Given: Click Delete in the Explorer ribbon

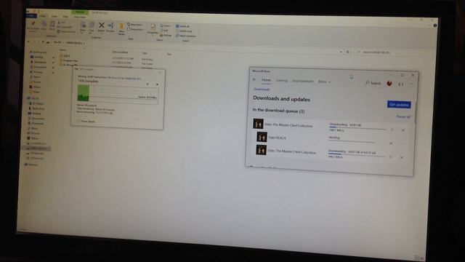Looking at the screenshot, I should coord(102,27).
